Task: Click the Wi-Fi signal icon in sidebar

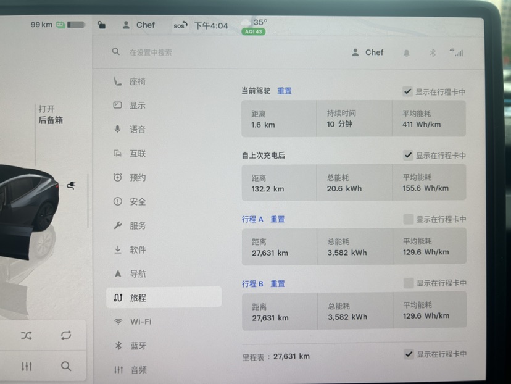Action: (118, 322)
